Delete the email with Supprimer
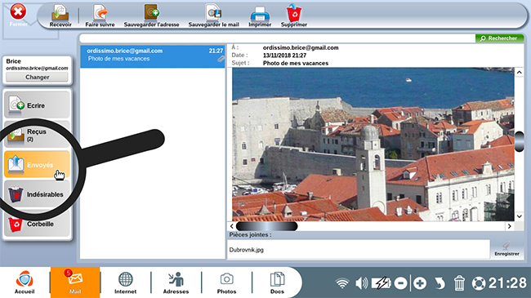The image size is (531, 298). coord(294,16)
